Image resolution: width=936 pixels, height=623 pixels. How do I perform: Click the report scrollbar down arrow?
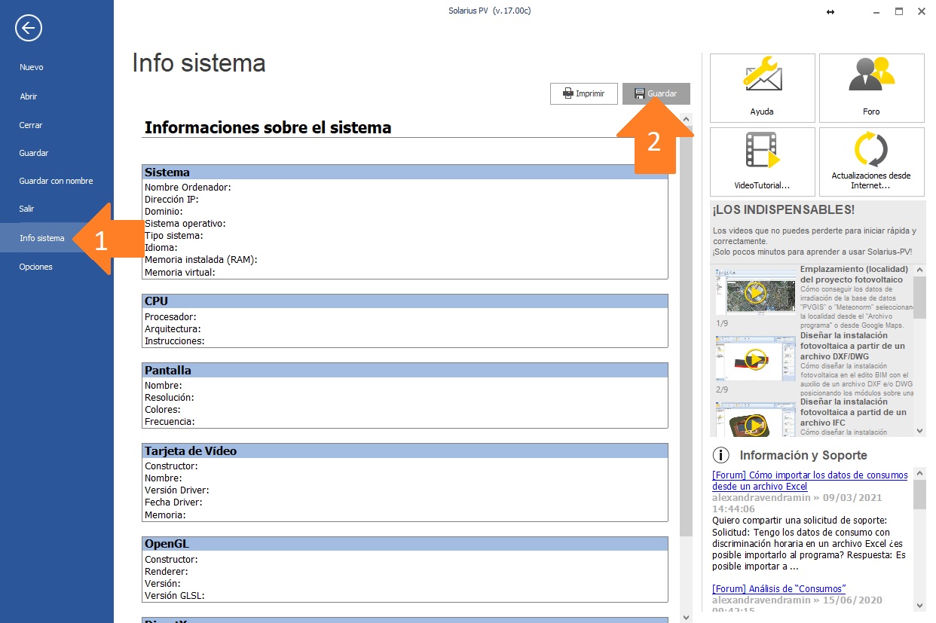(x=685, y=617)
